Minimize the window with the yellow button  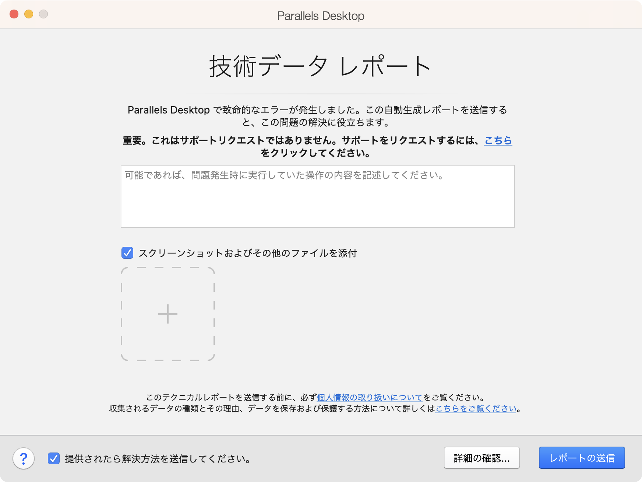(x=29, y=14)
